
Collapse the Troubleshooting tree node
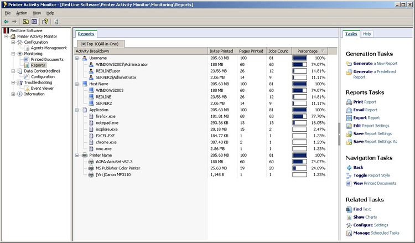(x=13, y=82)
